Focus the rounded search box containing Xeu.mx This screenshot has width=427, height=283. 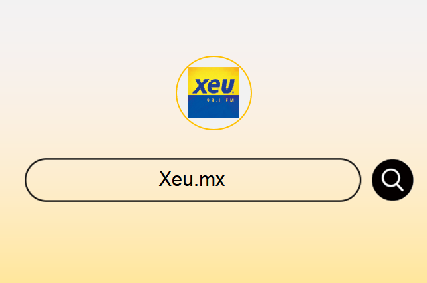(193, 180)
